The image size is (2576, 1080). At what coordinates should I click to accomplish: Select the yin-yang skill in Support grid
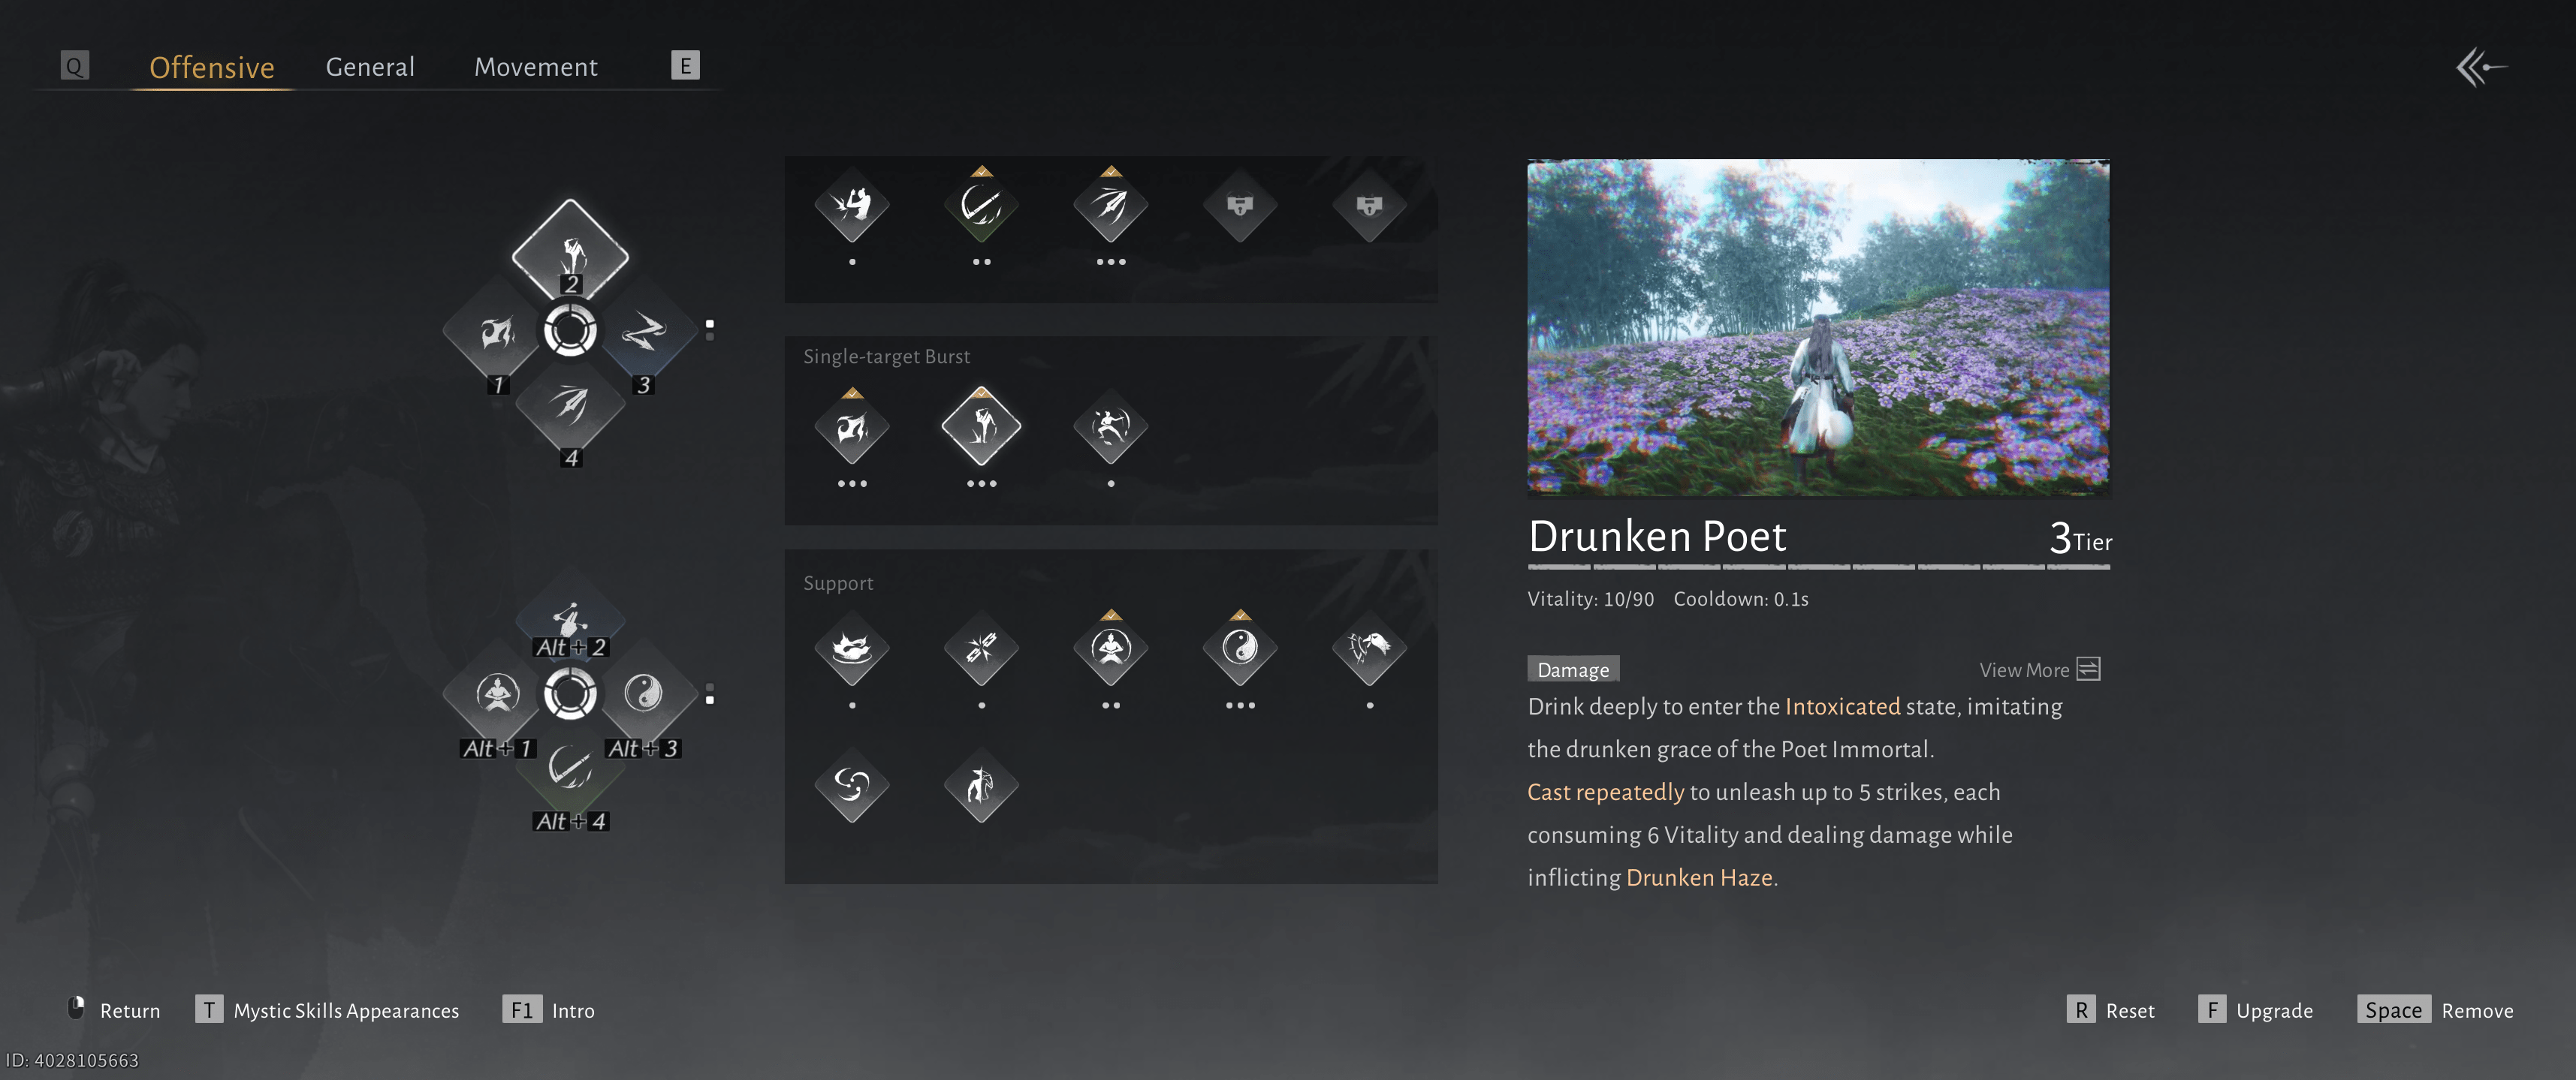pos(1240,648)
